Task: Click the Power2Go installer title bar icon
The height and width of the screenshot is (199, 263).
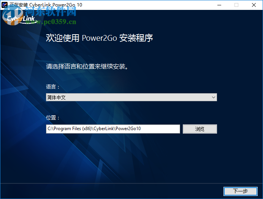Action: coord(4,5)
